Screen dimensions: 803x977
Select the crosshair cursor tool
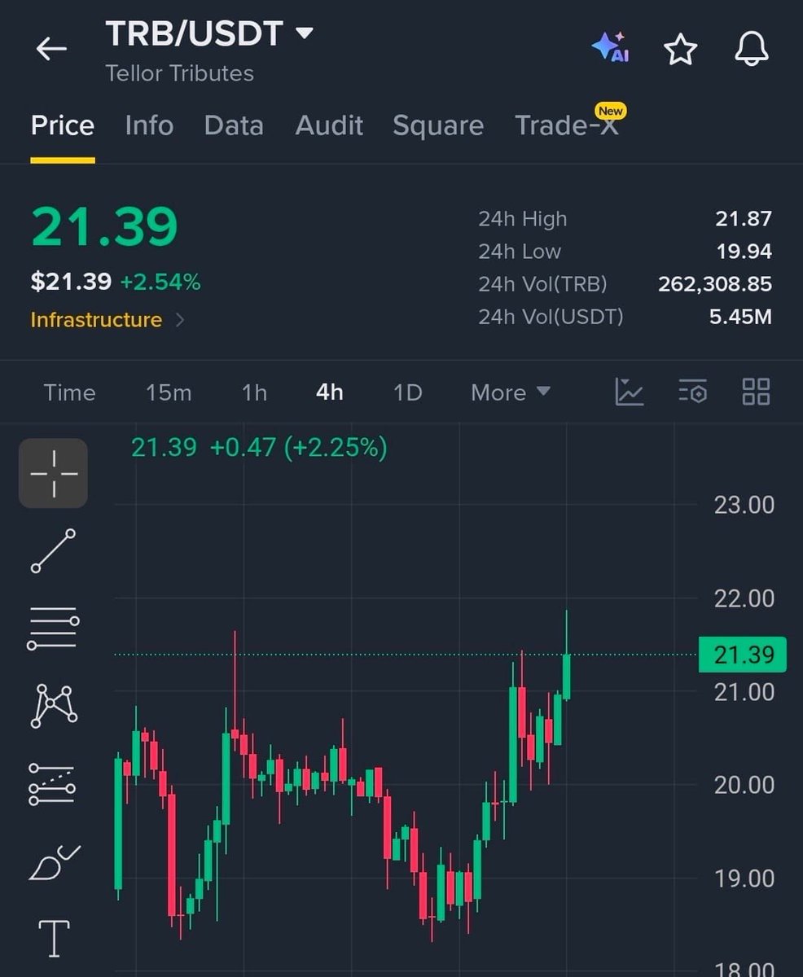[54, 473]
